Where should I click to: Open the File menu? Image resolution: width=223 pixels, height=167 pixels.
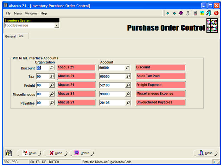[8, 13]
